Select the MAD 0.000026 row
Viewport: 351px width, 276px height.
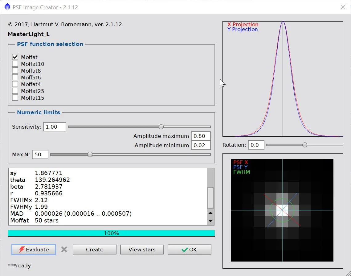(108, 214)
